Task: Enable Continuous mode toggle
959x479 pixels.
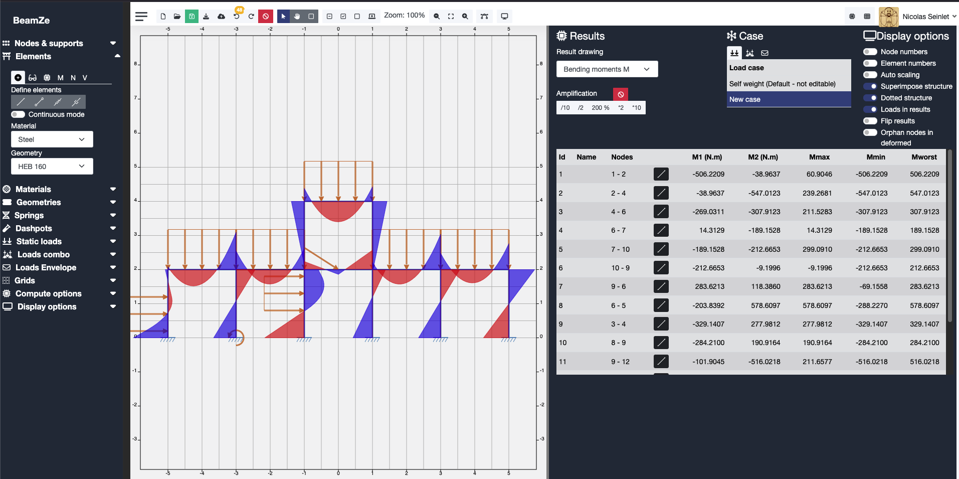Action: [x=17, y=114]
